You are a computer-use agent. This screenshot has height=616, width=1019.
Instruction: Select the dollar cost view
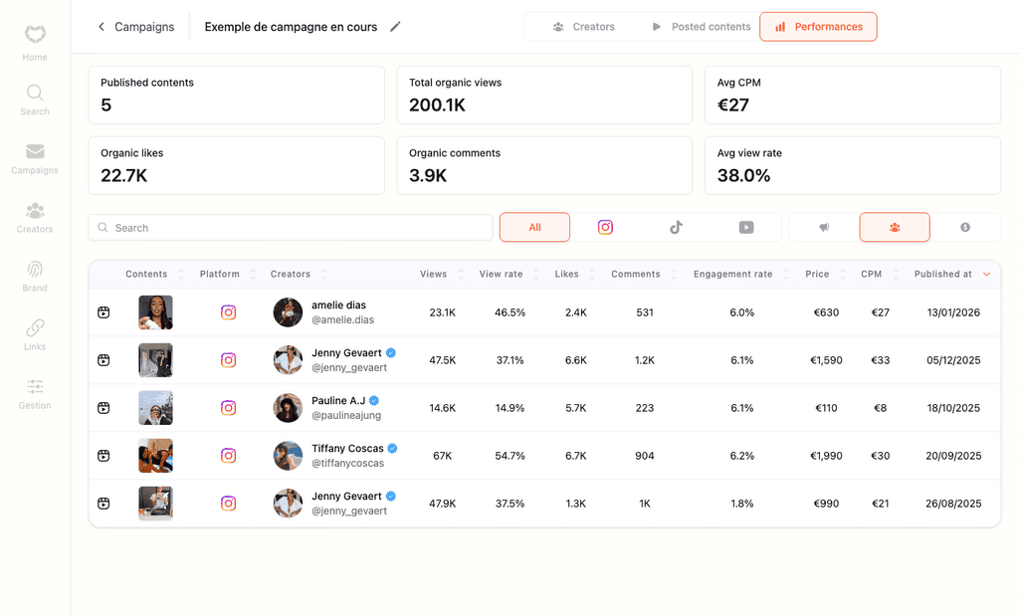tap(965, 228)
